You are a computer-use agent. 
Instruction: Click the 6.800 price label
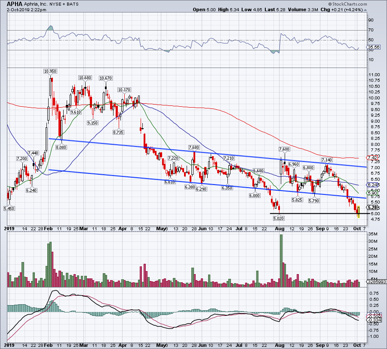pos(308,168)
